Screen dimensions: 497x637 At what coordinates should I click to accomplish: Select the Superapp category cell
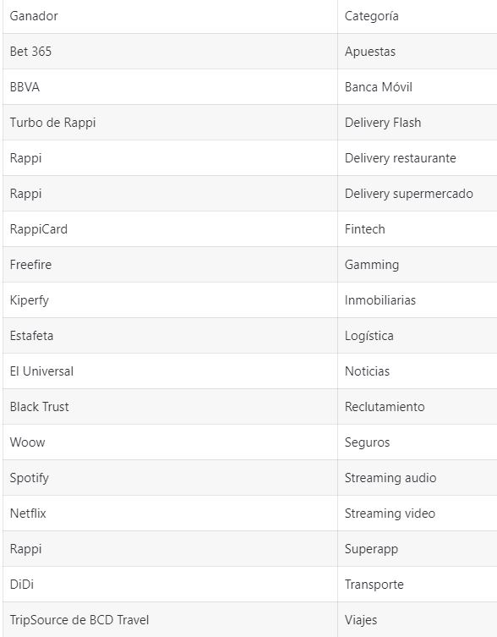pos(418,549)
